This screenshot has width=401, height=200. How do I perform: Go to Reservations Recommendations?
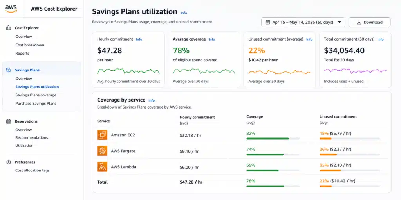click(x=31, y=137)
